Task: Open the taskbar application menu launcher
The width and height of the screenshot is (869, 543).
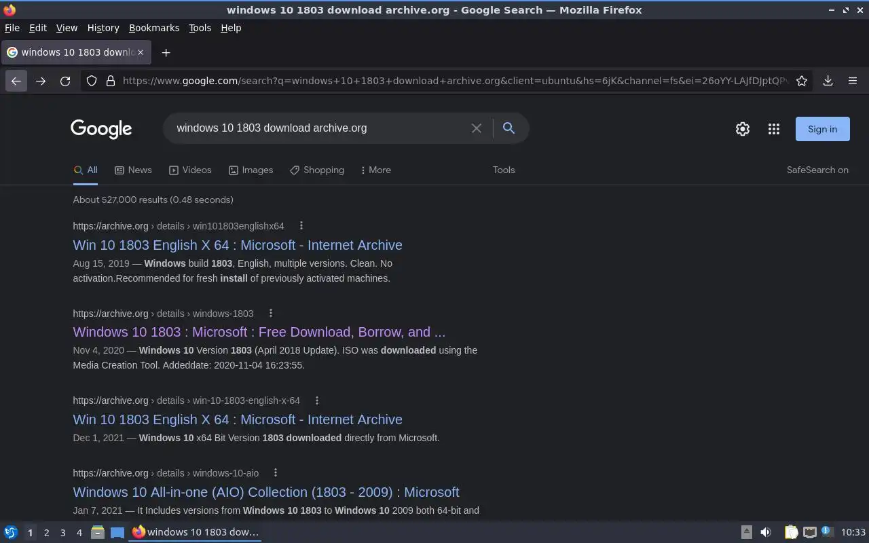Action: pyautogui.click(x=11, y=532)
